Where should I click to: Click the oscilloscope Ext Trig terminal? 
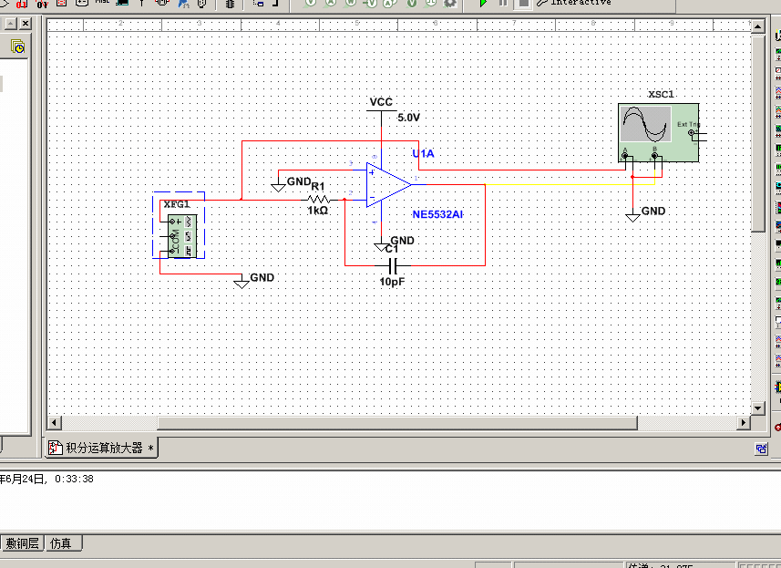point(692,132)
